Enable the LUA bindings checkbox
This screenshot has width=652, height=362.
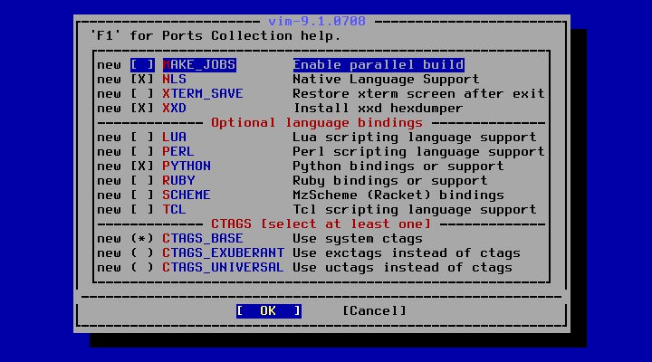click(x=142, y=138)
